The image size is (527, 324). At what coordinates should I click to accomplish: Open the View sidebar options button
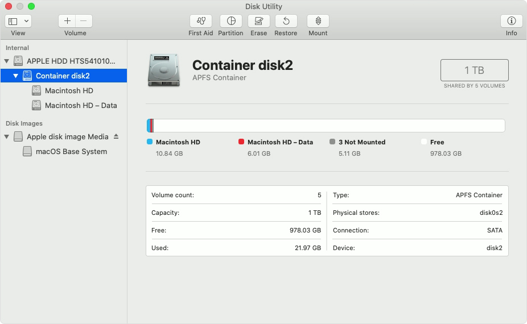18,21
